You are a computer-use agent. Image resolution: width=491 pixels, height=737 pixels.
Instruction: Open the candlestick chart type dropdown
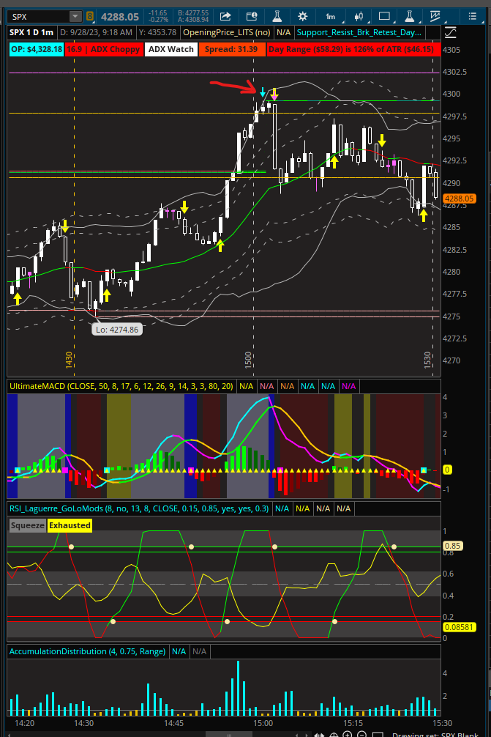point(359,16)
